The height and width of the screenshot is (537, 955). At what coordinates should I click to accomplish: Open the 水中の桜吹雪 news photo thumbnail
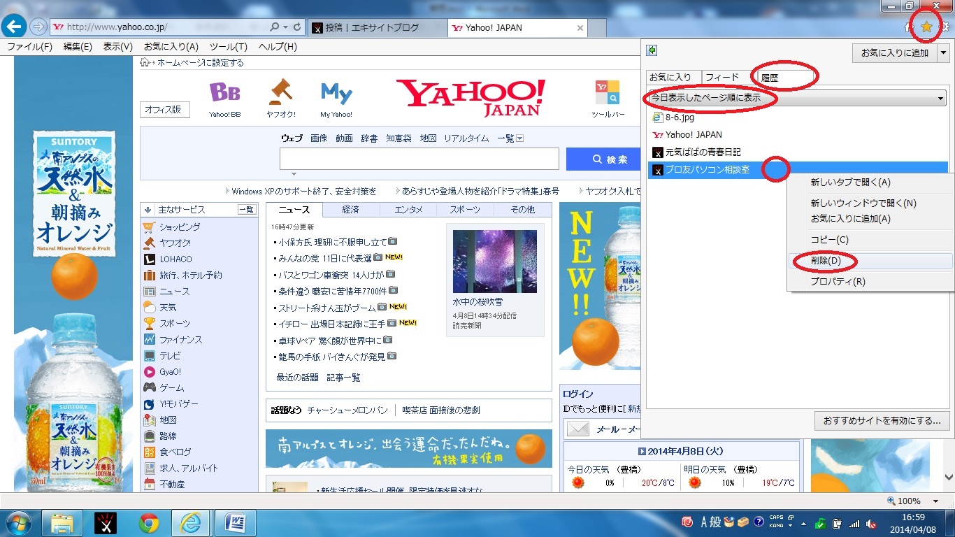tap(494, 261)
